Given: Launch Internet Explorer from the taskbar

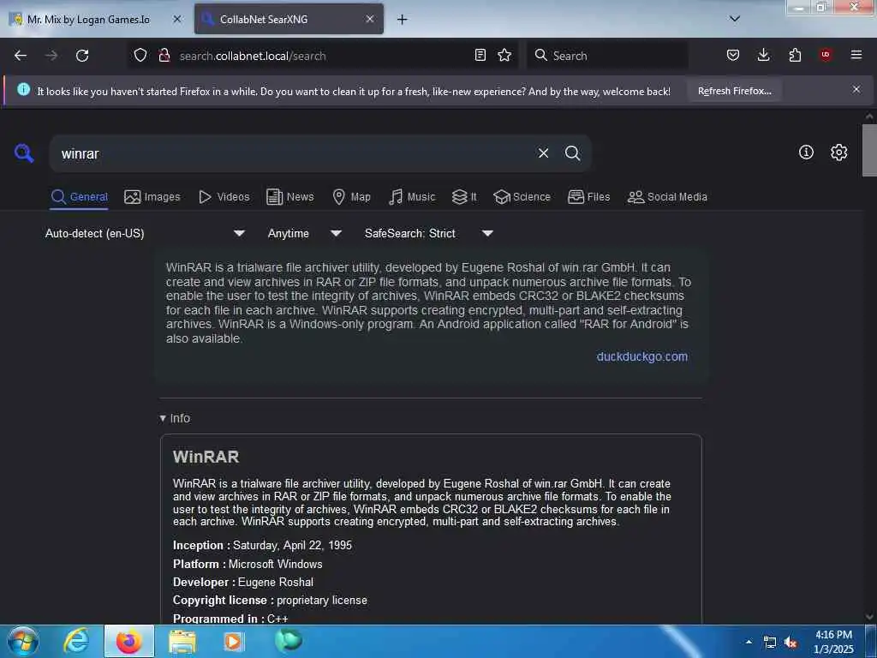Looking at the screenshot, I should click(76, 641).
